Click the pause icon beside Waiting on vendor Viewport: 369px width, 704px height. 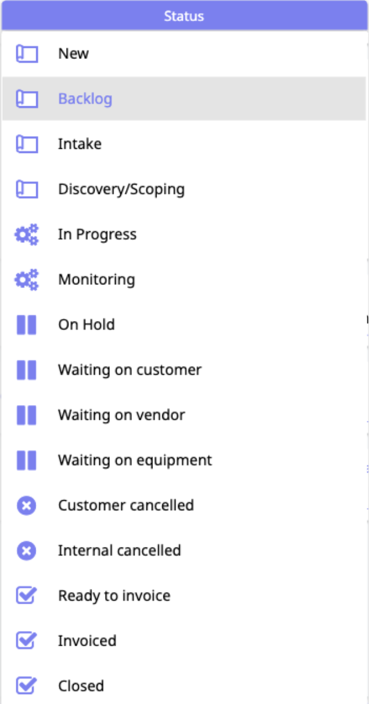pyautogui.click(x=26, y=415)
